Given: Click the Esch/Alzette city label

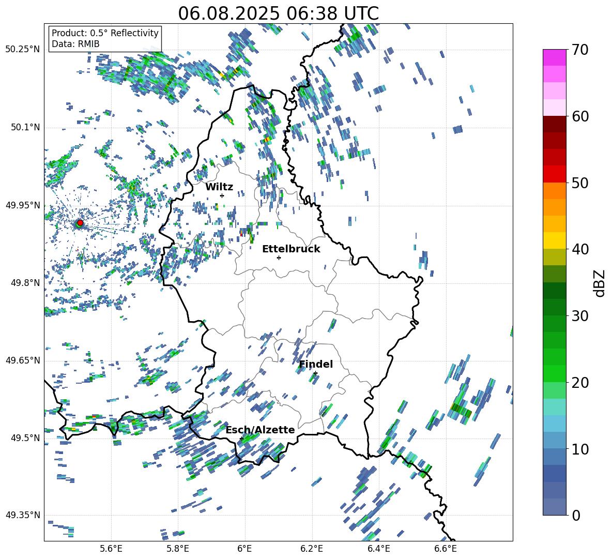Looking at the screenshot, I should click(x=260, y=430).
